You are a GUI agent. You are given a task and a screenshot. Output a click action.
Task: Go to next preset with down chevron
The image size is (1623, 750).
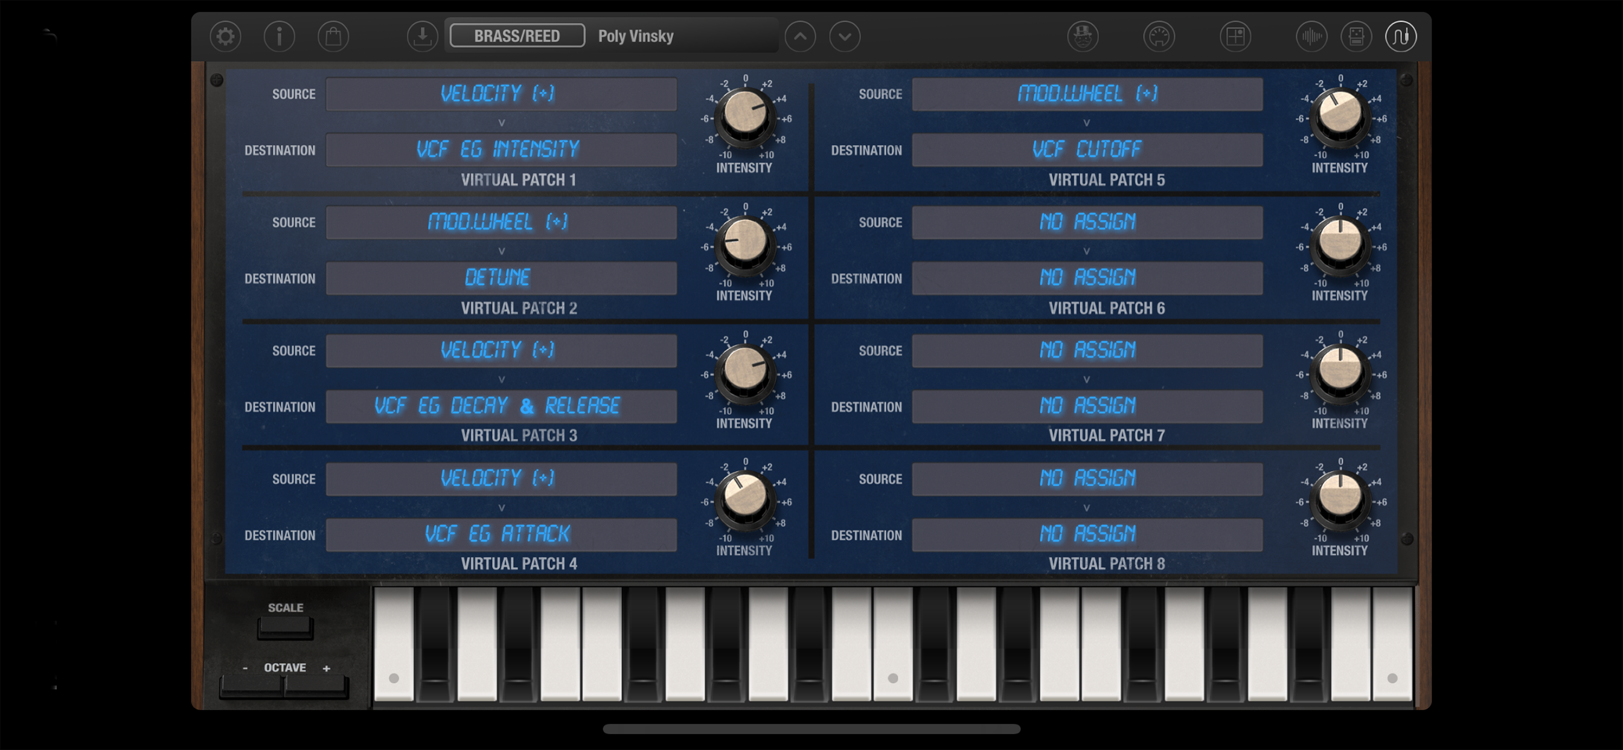click(x=844, y=37)
